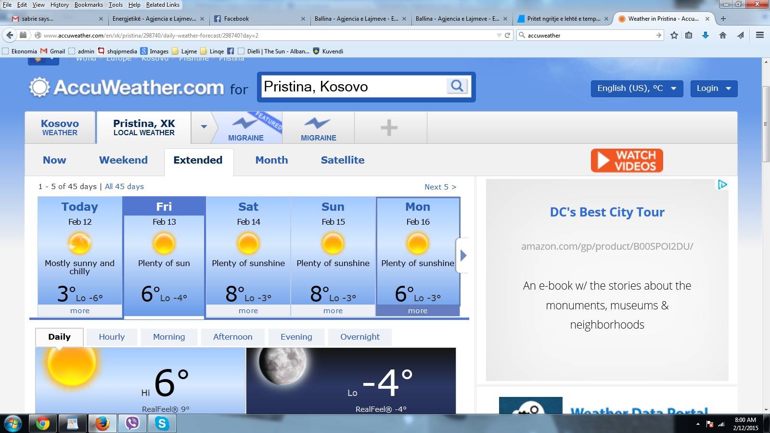Select the Fri Feb 13 forecast card
This screenshot has height=433, width=770.
[164, 257]
